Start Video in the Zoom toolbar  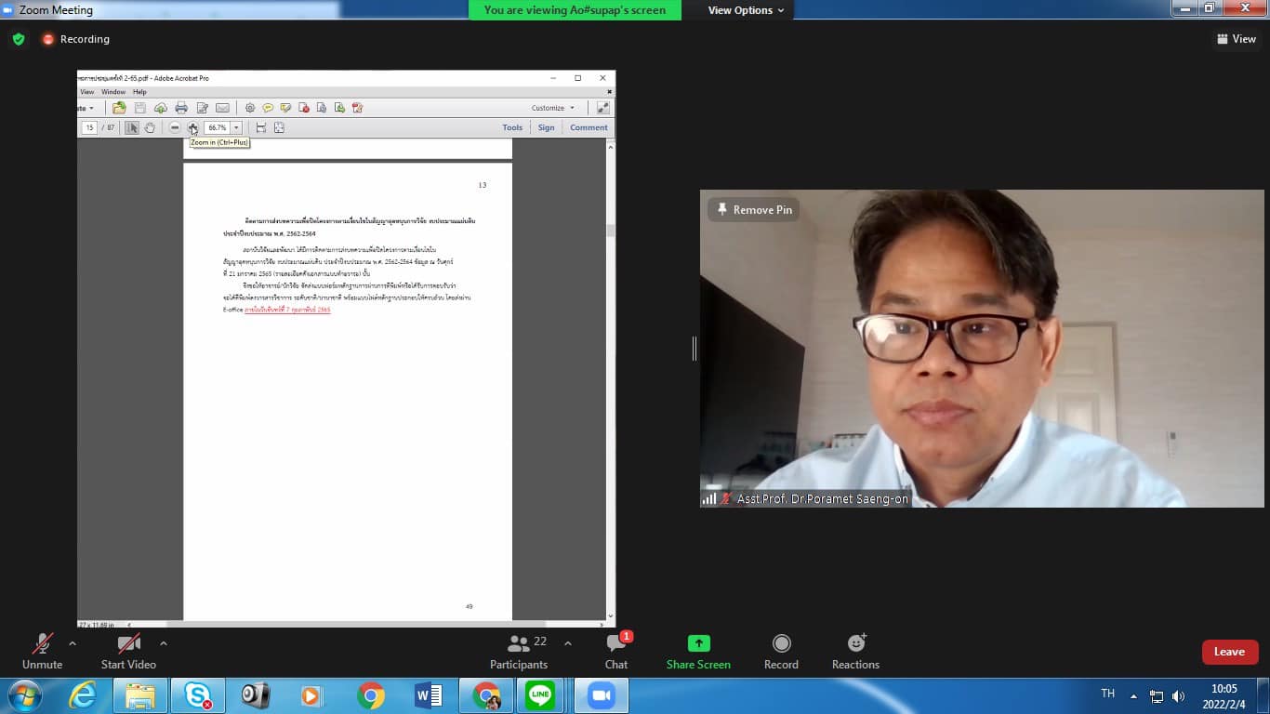coord(128,644)
